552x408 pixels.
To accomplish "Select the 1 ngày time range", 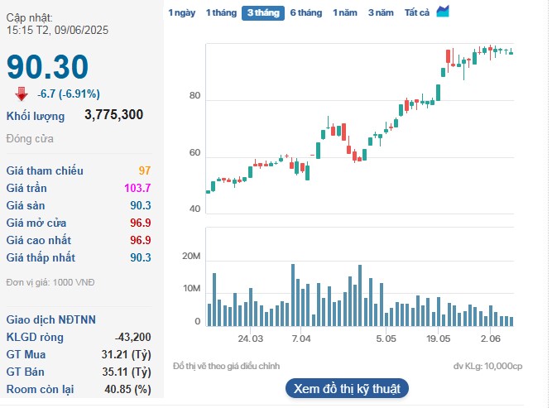I will (182, 12).
